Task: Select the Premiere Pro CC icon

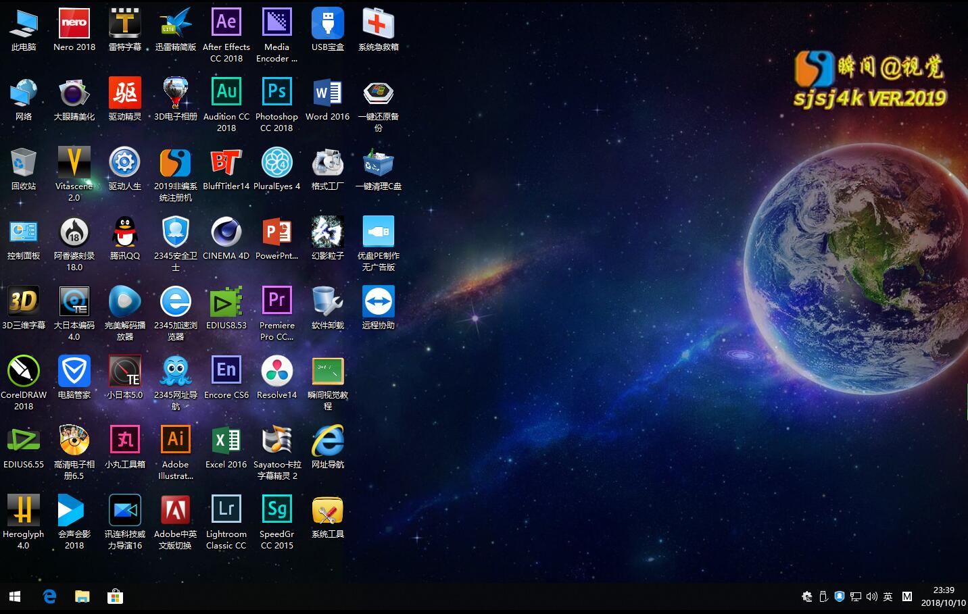Action: point(276,301)
